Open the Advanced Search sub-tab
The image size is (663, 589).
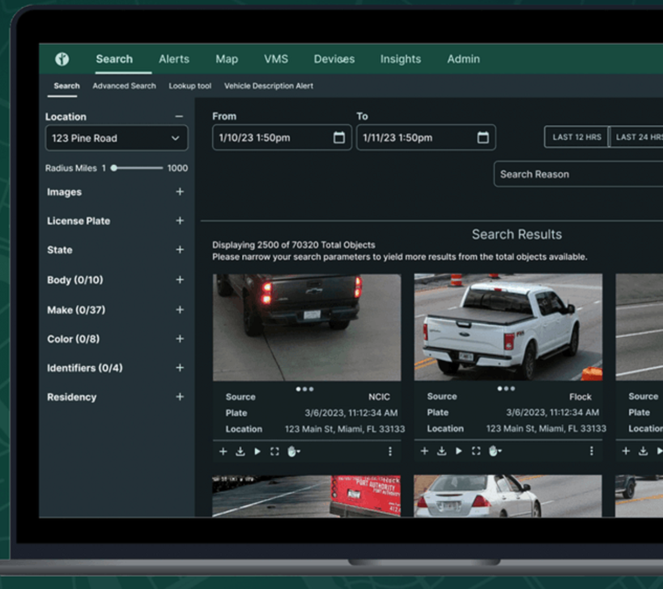124,86
